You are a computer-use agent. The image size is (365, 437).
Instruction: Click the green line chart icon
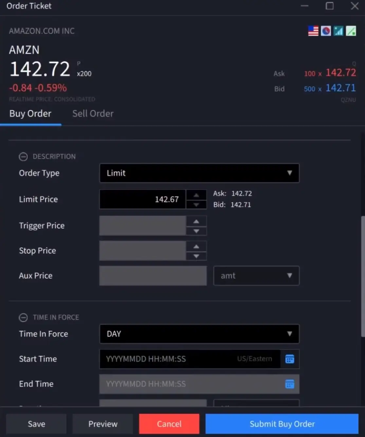tap(351, 31)
